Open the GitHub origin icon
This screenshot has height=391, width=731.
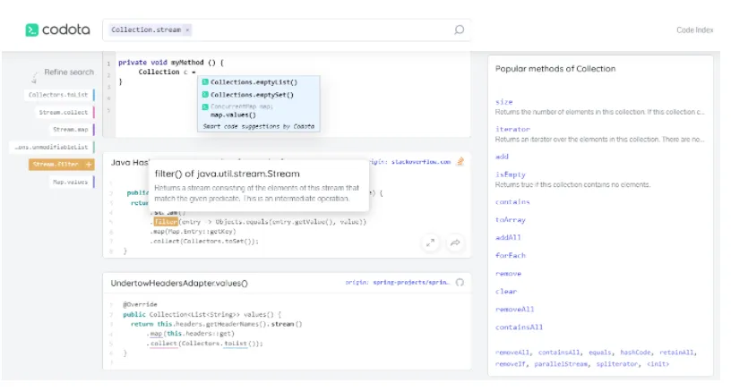tap(460, 283)
